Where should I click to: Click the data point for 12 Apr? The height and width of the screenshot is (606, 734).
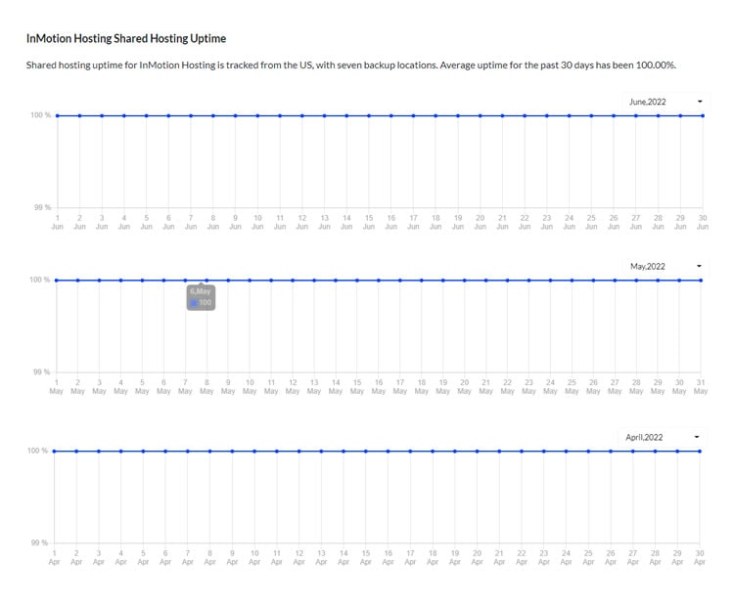(298, 452)
